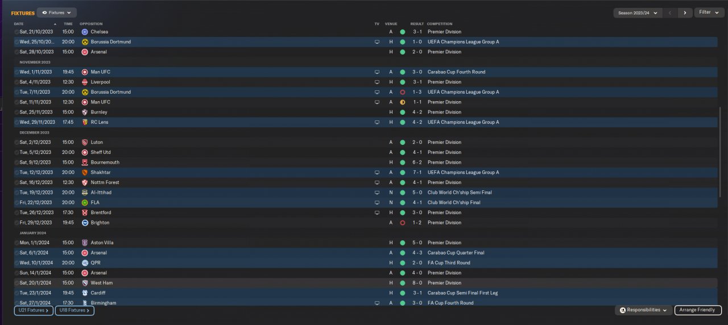Click the red loss indicator for Brighton

pyautogui.click(x=402, y=223)
